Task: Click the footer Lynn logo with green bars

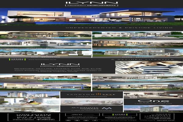Action: tap(120, 115)
